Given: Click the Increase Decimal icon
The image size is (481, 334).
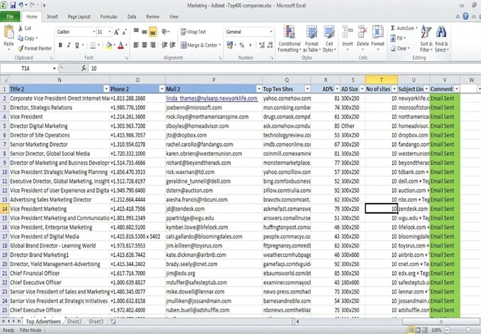Looking at the screenshot, I should coord(262,45).
